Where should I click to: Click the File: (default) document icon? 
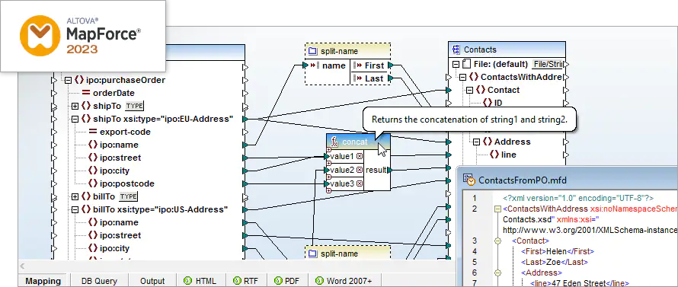[466, 64]
